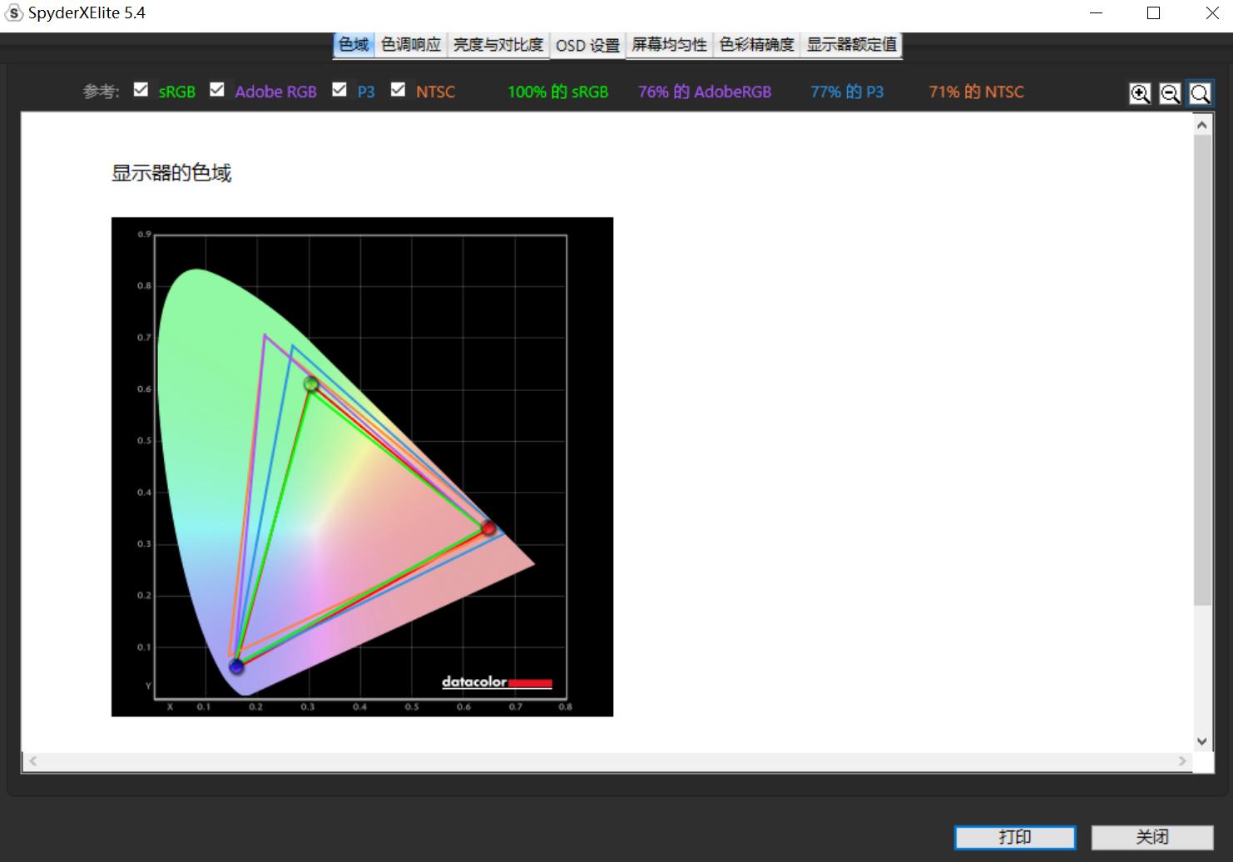Open the 显示器额定值 tab
This screenshot has width=1233, height=862.
851,45
